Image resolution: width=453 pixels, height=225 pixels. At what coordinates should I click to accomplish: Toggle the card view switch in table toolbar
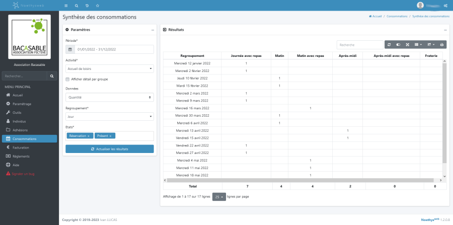398,45
